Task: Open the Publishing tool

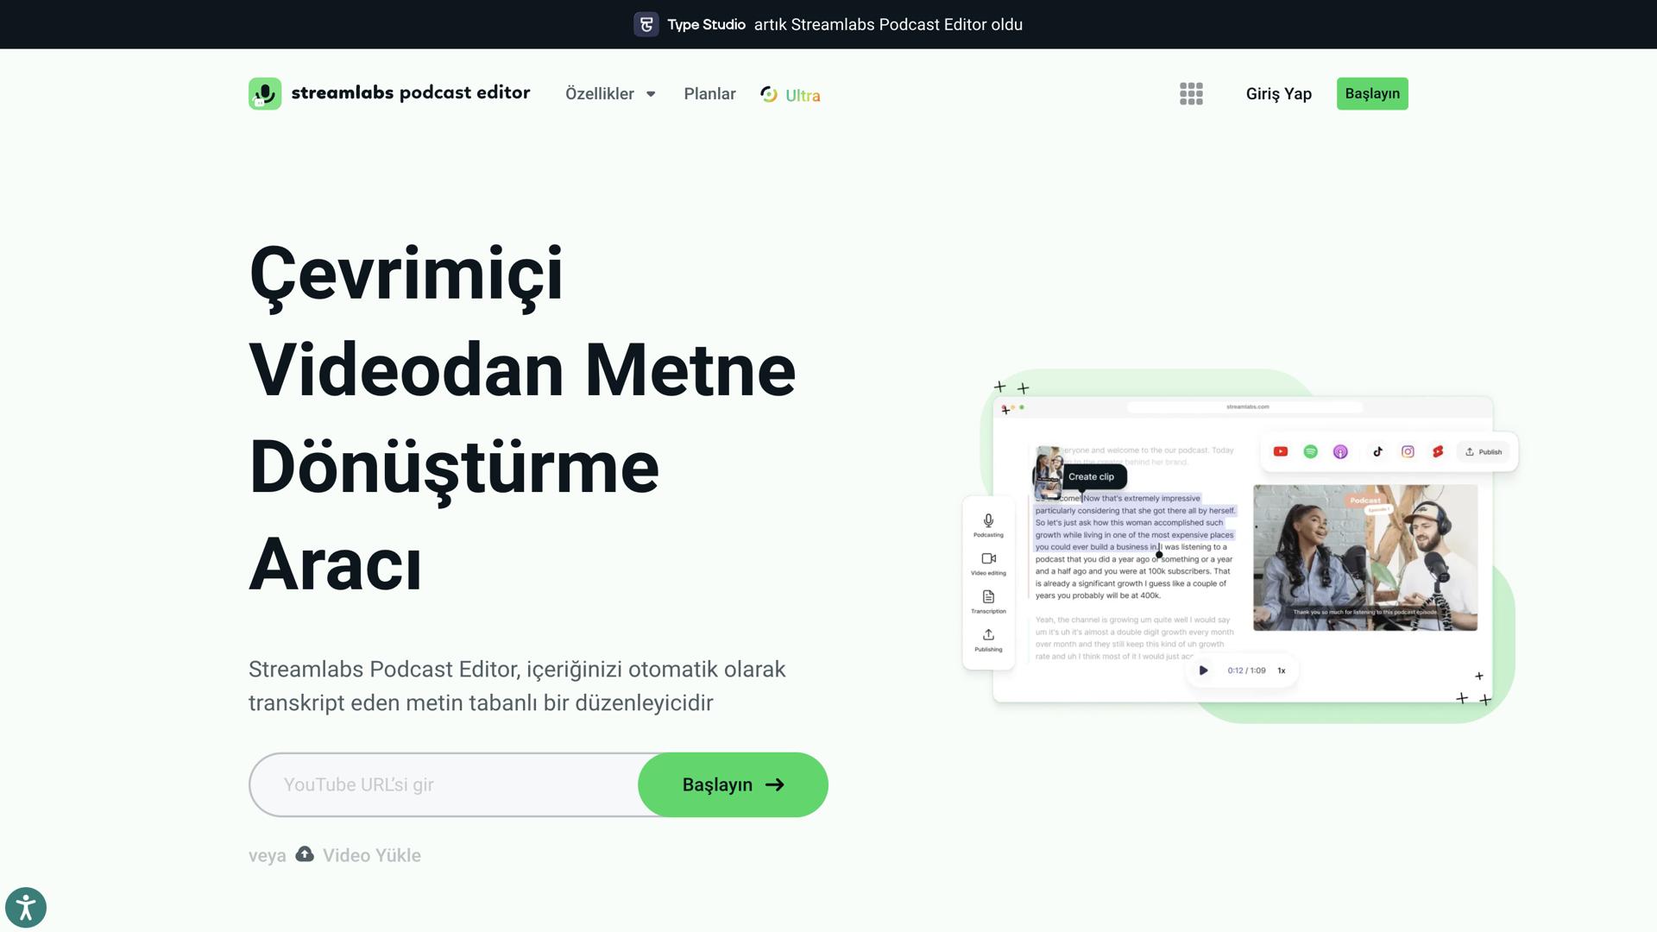Action: coord(987,641)
